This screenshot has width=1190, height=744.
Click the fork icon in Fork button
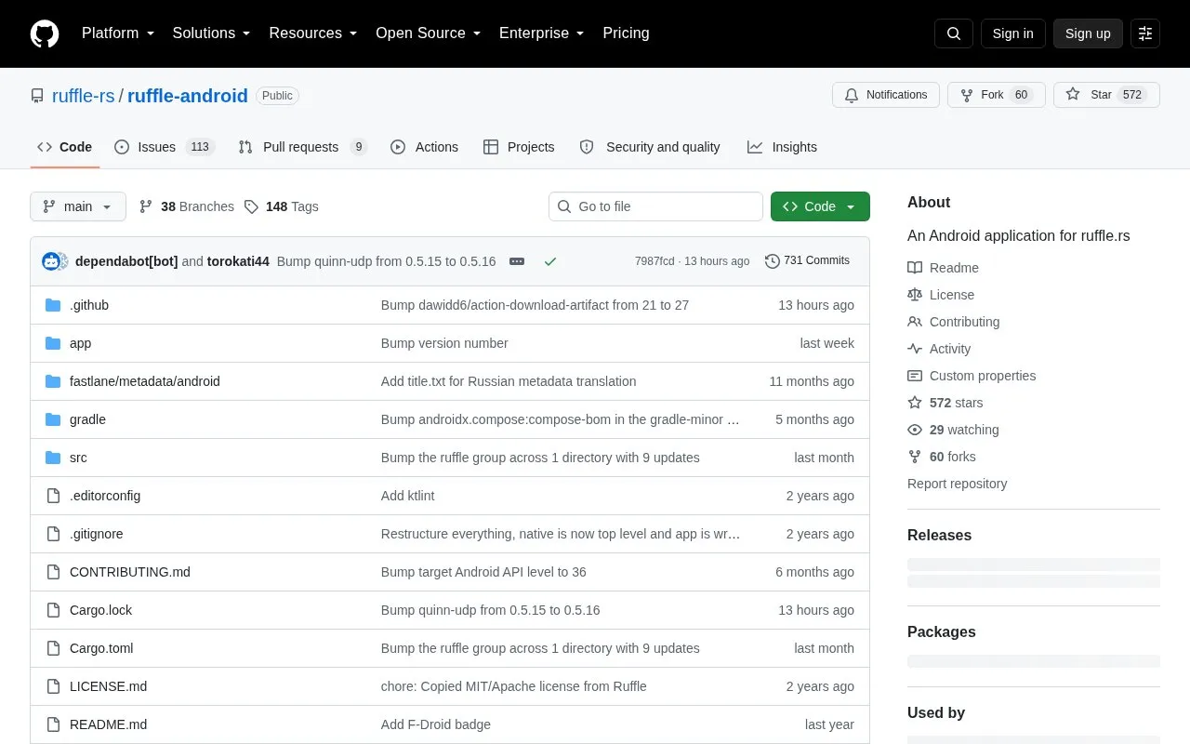click(x=967, y=95)
